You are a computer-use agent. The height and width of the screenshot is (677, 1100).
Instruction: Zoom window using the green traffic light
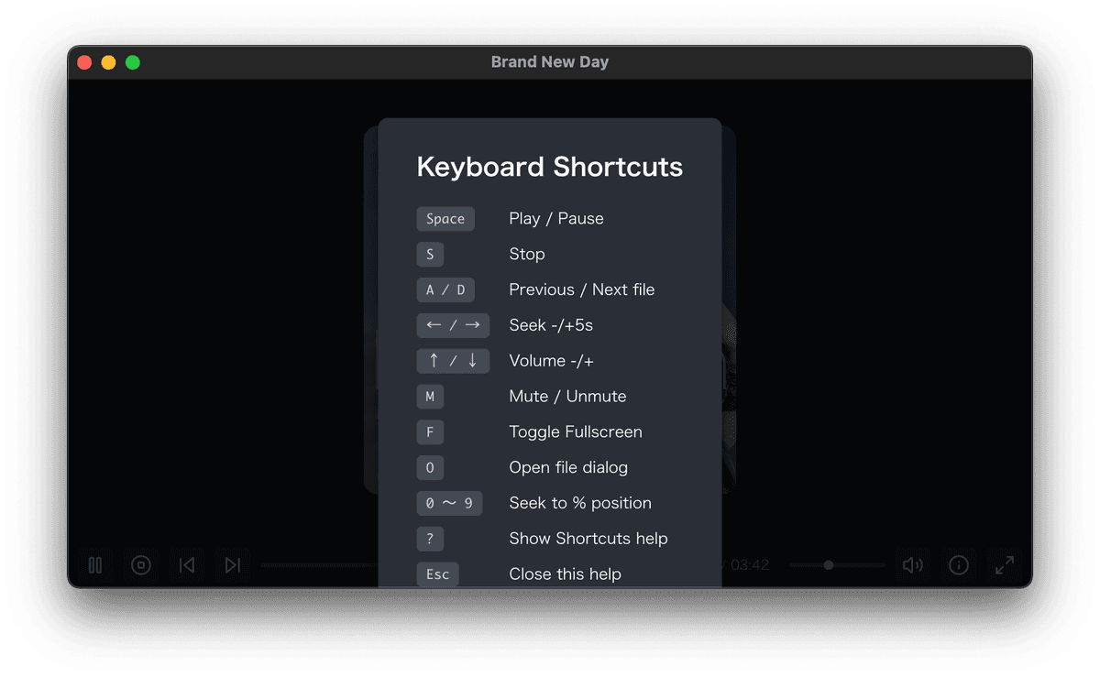click(133, 61)
